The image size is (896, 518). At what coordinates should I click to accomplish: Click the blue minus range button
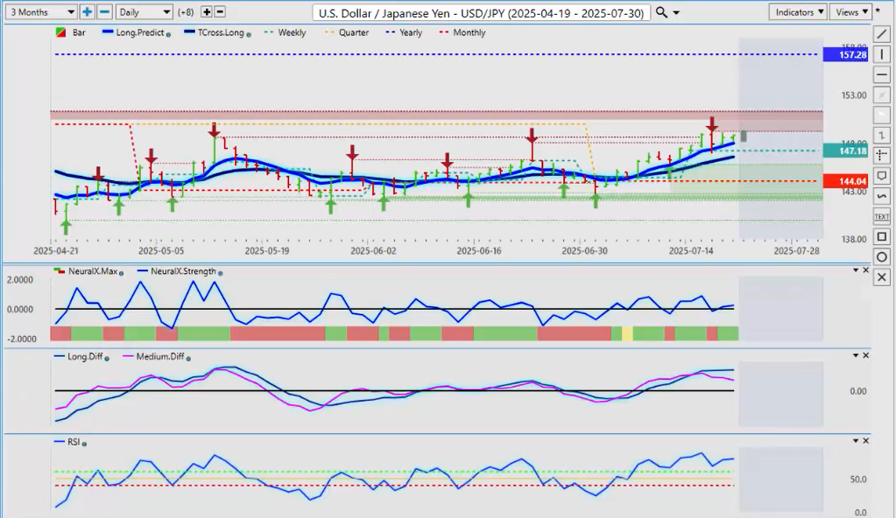[104, 12]
